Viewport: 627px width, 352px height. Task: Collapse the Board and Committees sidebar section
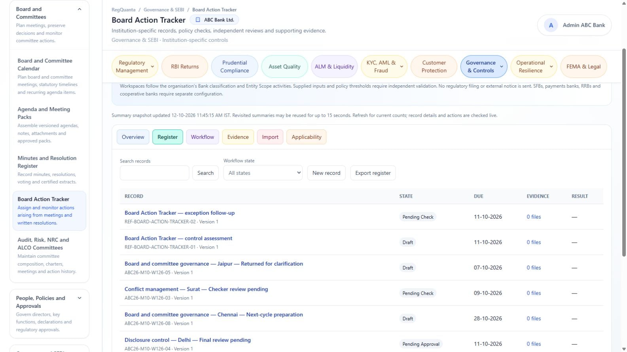tap(80, 9)
